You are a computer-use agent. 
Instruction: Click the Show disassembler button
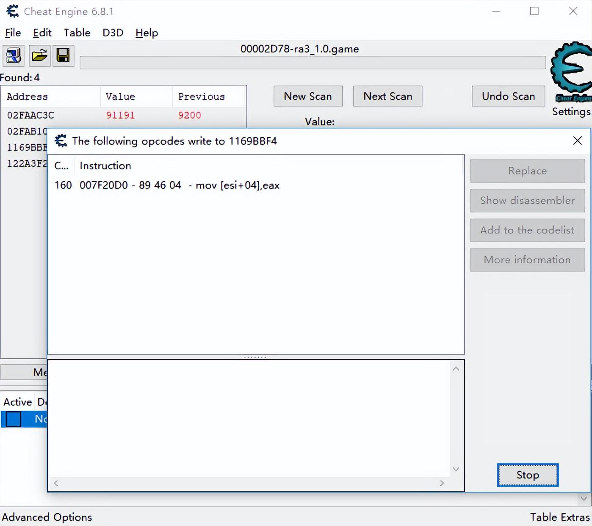coord(527,200)
